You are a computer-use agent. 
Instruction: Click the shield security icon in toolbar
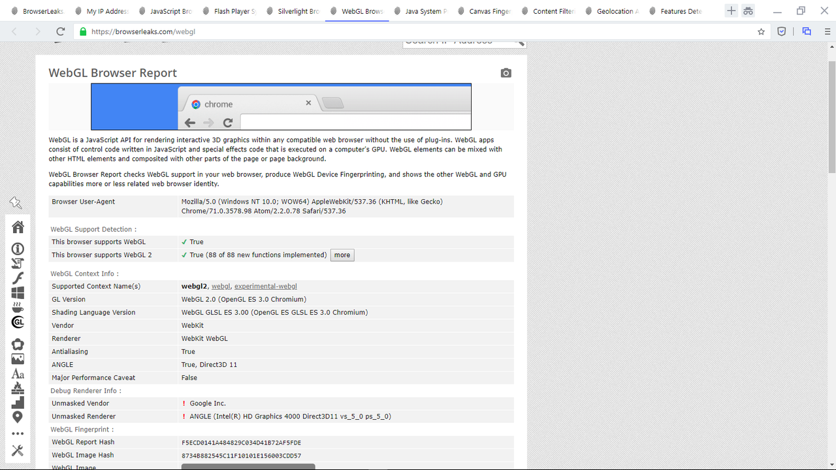tap(782, 31)
